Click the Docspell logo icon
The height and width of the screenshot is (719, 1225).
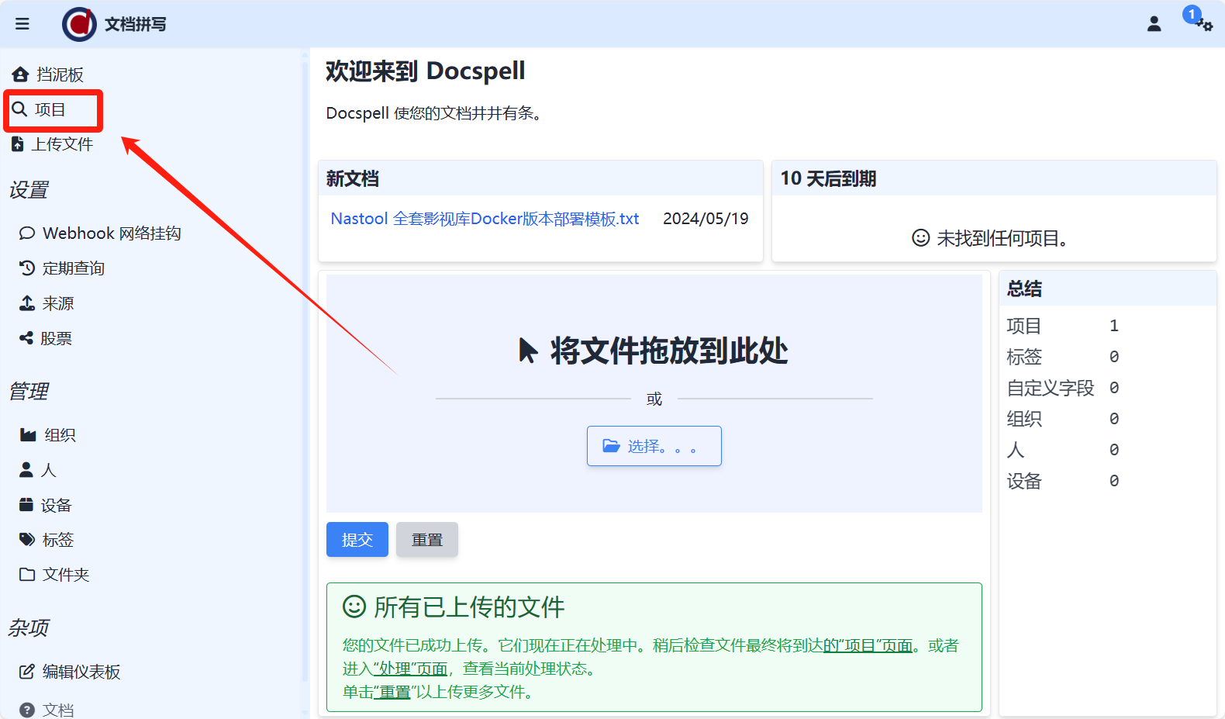click(x=79, y=24)
